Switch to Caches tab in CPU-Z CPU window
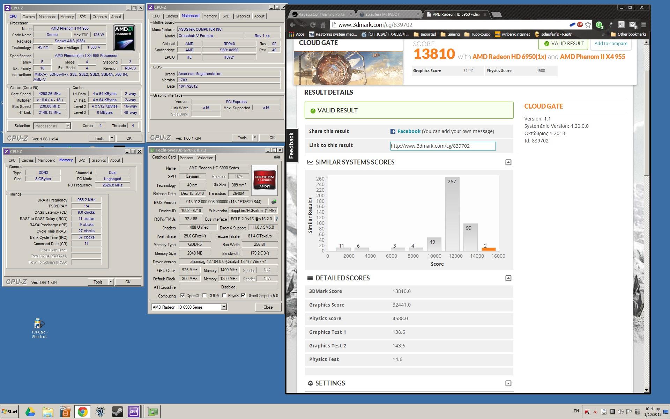Image resolution: width=670 pixels, height=419 pixels. (x=29, y=17)
